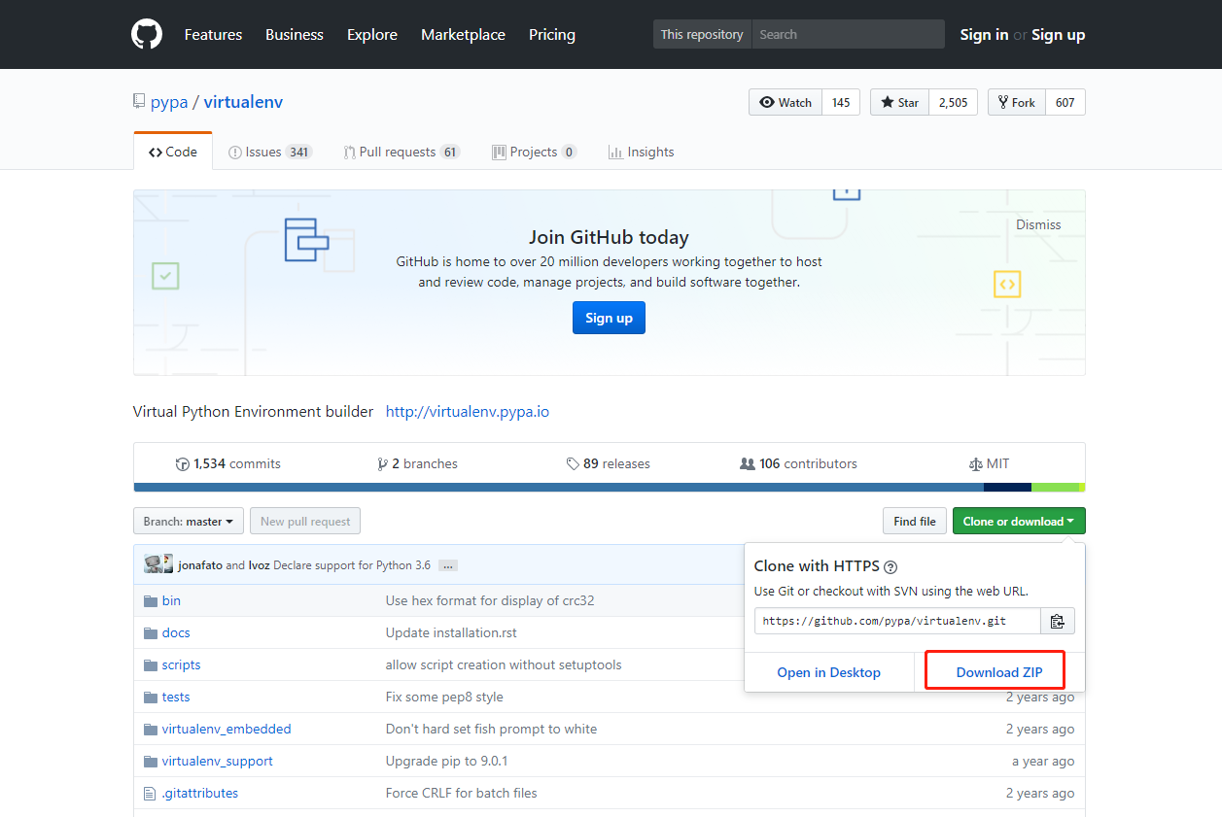Viewport: 1222px width, 817px height.
Task: Open Explore in top navigation
Action: point(372,35)
